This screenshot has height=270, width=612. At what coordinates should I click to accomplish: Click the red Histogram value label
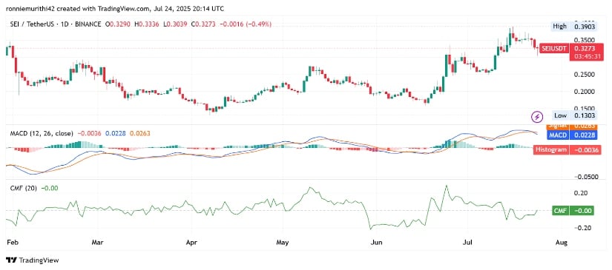click(x=567, y=149)
